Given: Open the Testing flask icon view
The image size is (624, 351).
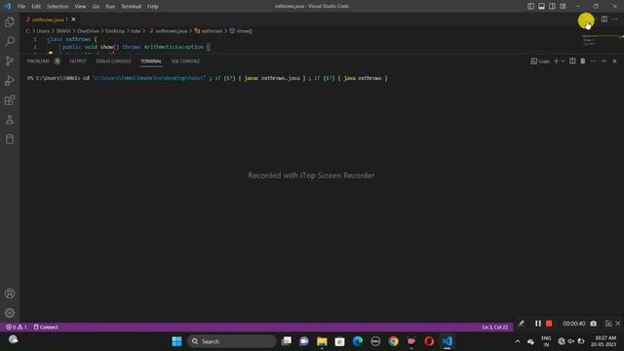Looking at the screenshot, I should coord(10,119).
